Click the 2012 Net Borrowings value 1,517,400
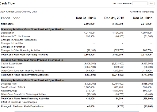 pos(117,91)
